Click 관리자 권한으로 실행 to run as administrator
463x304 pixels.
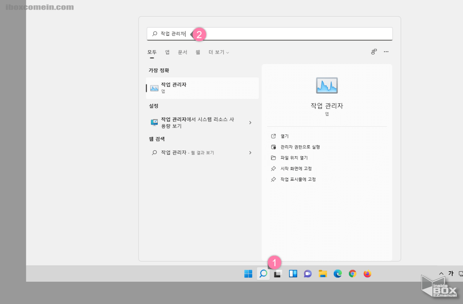coord(300,147)
